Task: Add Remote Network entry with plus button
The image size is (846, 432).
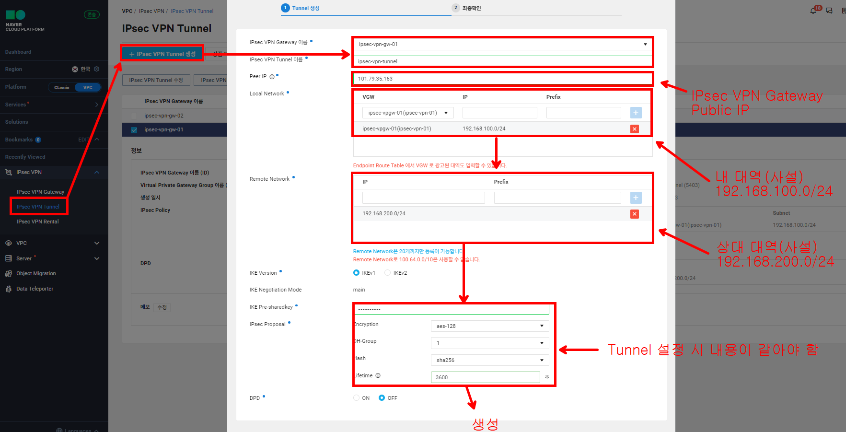Action: pos(636,198)
